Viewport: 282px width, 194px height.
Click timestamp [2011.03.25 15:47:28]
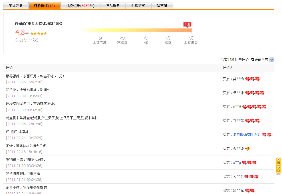click(24, 82)
